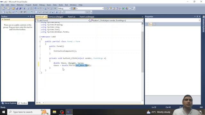
Task: Toggle auto-hide pin on Properties panel
Action: coord(197,16)
